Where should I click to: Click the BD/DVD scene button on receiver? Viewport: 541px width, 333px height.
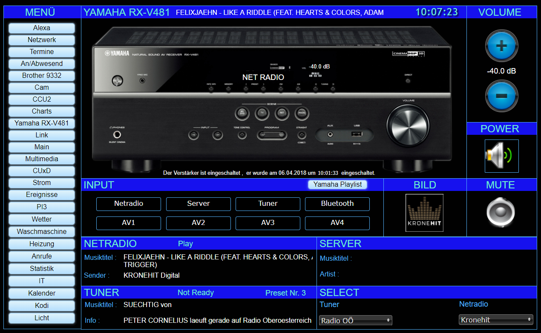(242, 113)
